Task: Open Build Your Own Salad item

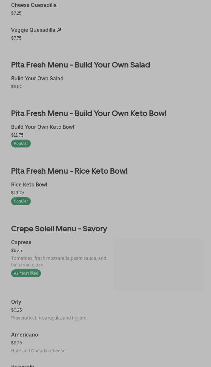Action: (37, 79)
